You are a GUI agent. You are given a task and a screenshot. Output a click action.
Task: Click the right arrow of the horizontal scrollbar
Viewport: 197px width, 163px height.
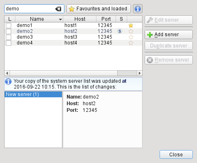pyautogui.click(x=140, y=73)
